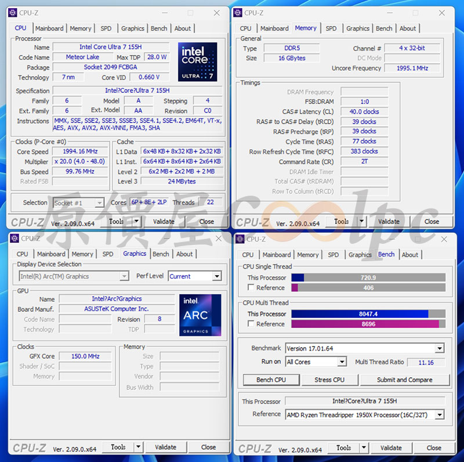Click the Max TDP value 28.0 W
Image resolution: width=464 pixels, height=462 pixels.
pyautogui.click(x=157, y=57)
